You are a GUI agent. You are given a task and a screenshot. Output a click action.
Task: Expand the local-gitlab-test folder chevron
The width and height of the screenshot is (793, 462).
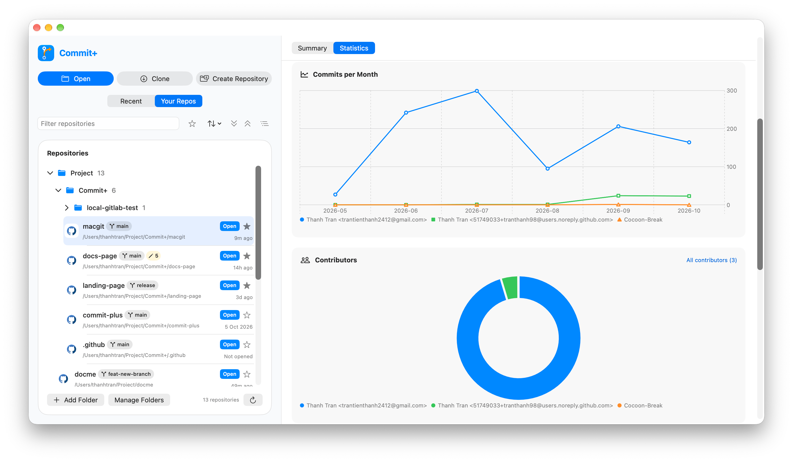66,208
